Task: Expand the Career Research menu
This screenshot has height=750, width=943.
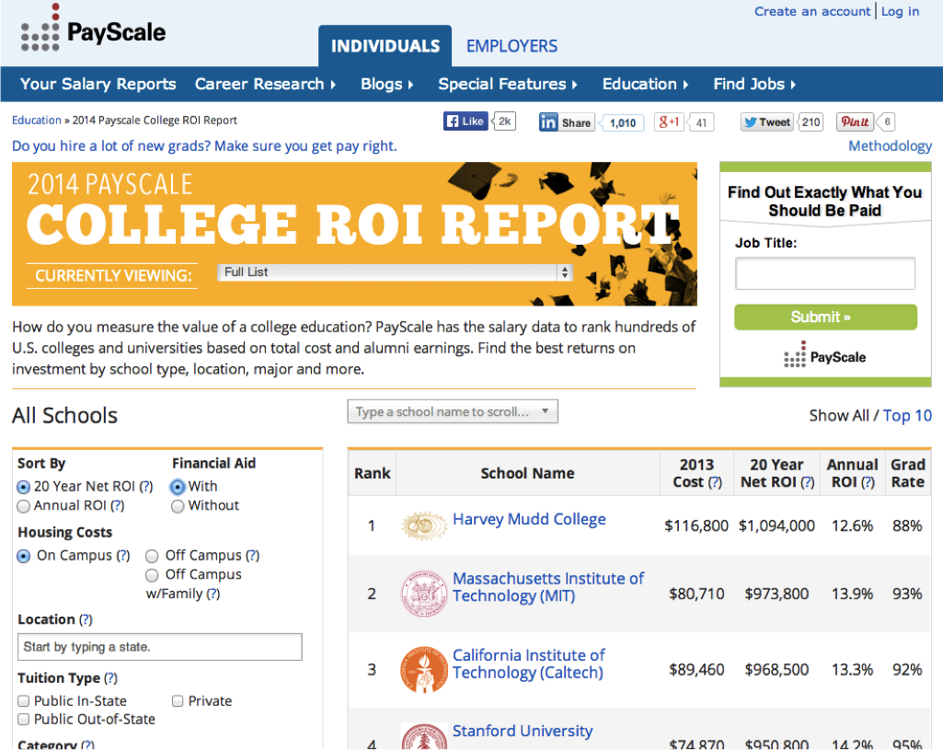Action: pos(265,84)
